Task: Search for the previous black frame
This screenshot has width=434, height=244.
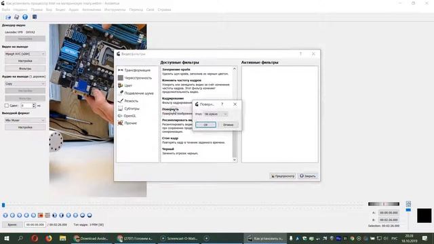Action: 54,216
